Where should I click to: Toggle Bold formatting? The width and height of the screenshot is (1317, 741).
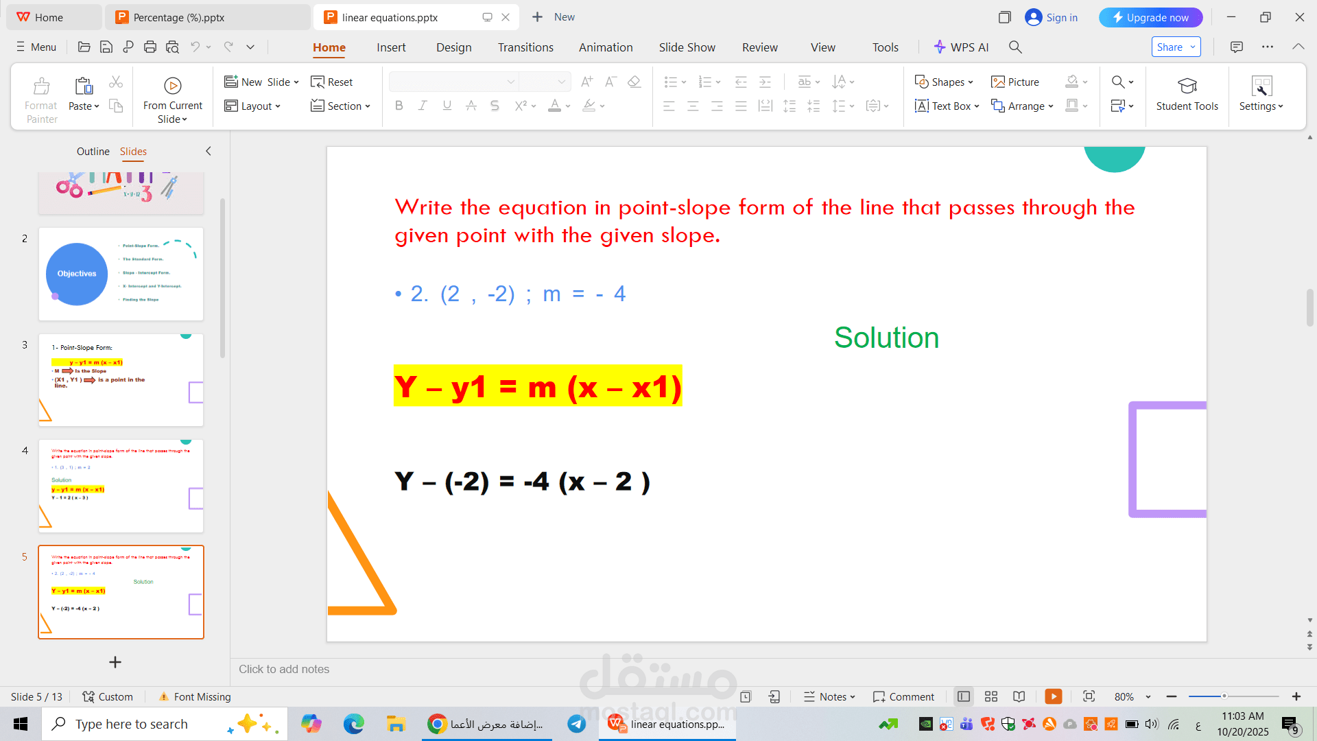pyautogui.click(x=399, y=106)
